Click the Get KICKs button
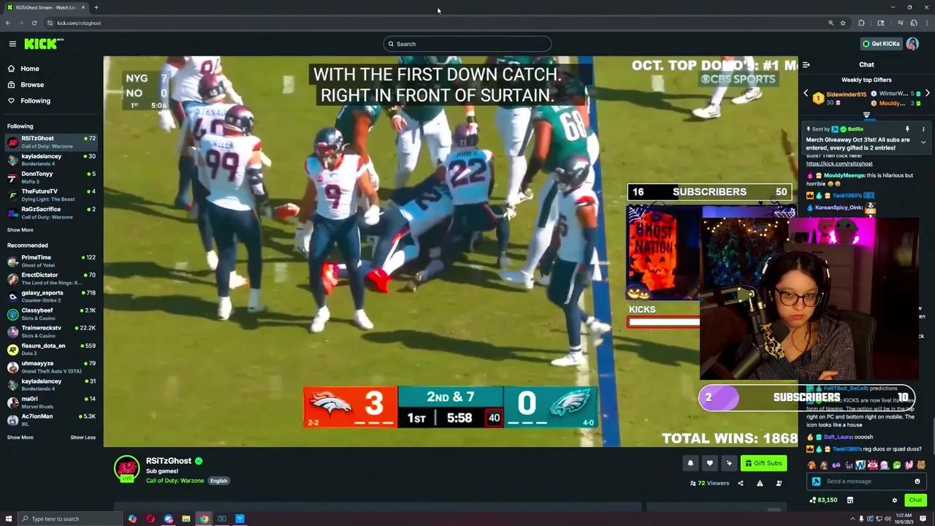 [x=880, y=44]
